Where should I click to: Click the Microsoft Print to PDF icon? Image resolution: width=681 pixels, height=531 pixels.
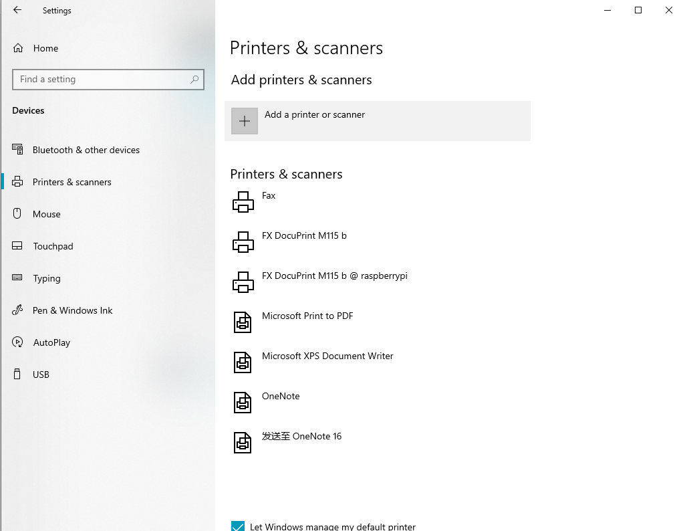coord(243,322)
